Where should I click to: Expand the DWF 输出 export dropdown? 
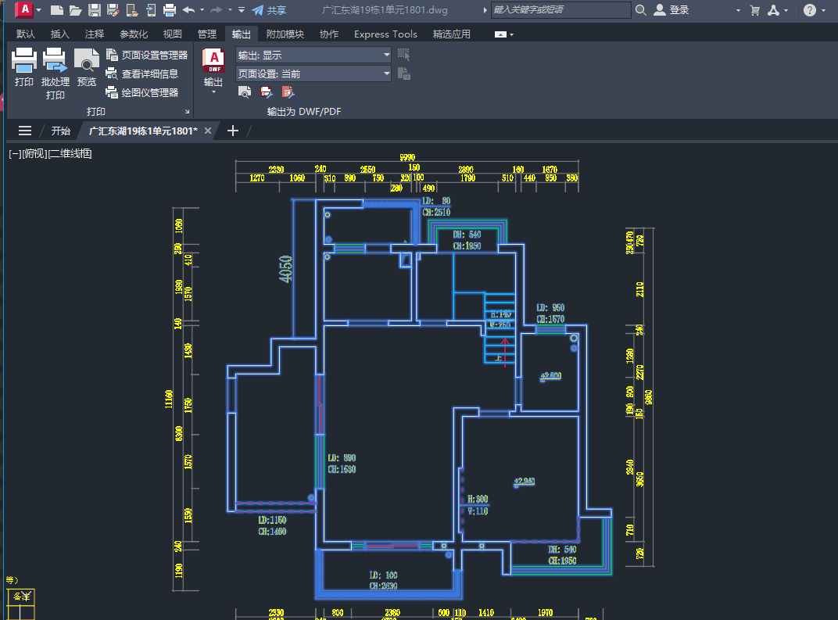click(x=213, y=91)
